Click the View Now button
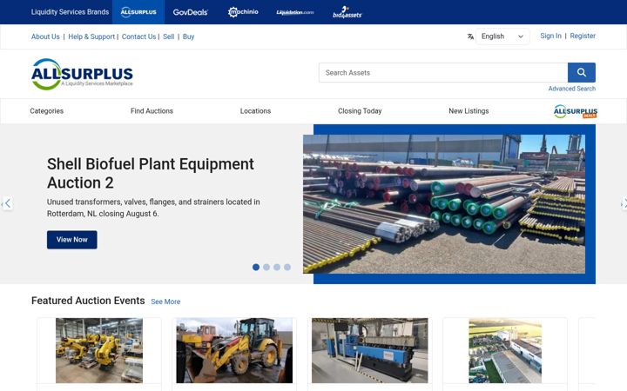The width and height of the screenshot is (627, 391). coord(72,240)
